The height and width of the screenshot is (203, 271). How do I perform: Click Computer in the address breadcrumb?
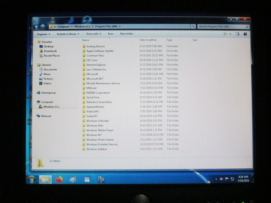[x=63, y=27]
